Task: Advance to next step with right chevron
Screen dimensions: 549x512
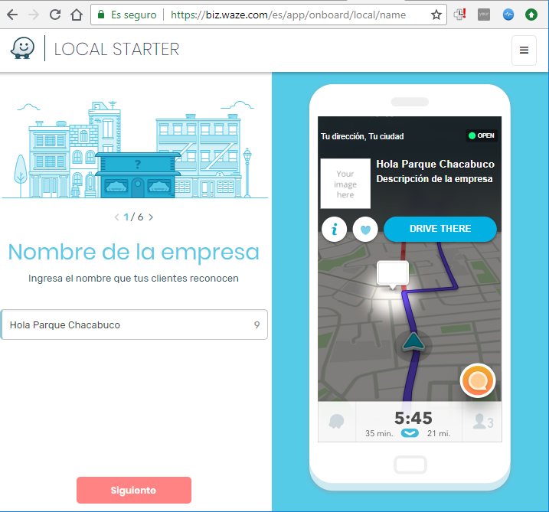Action: point(151,217)
